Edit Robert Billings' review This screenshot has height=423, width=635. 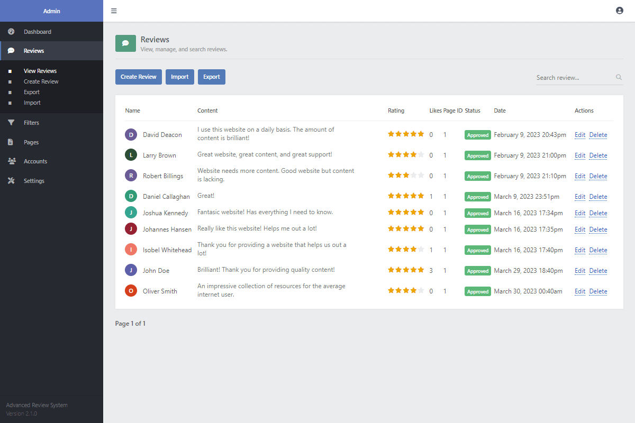coord(580,176)
